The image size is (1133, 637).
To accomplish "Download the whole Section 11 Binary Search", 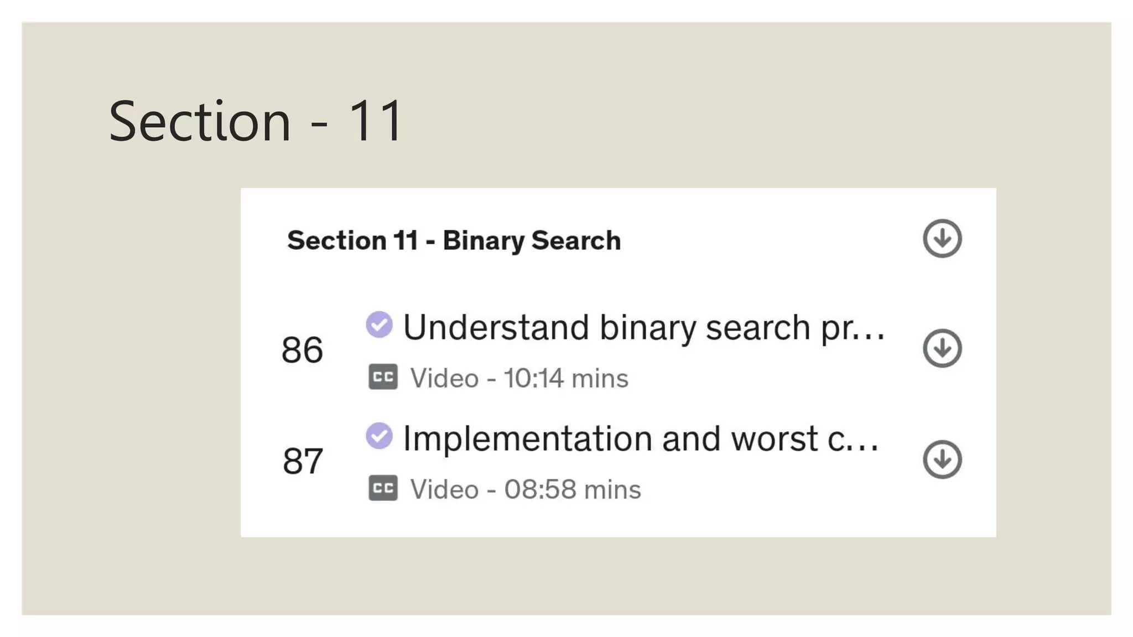I will [x=942, y=239].
